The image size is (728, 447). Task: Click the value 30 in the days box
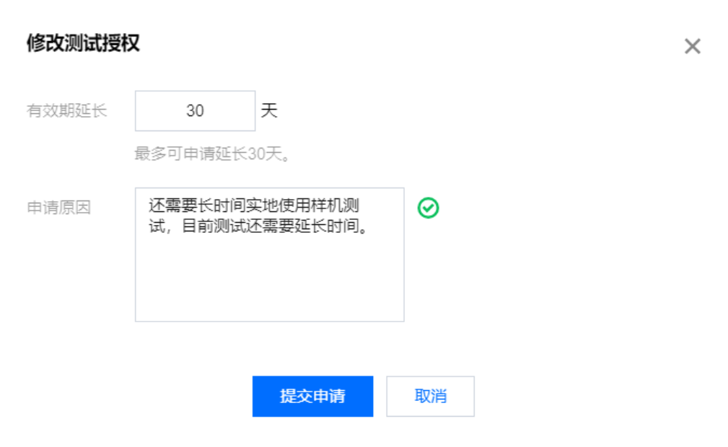point(195,110)
